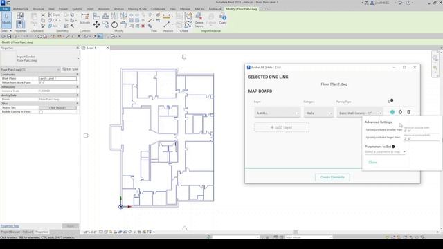Select the Modify tool in the ribbon
The image size is (443, 249).
6,20
